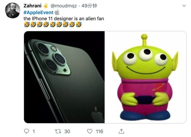Click the alien's middle eye in image
The width and height of the screenshot is (191, 137).
point(146,54)
